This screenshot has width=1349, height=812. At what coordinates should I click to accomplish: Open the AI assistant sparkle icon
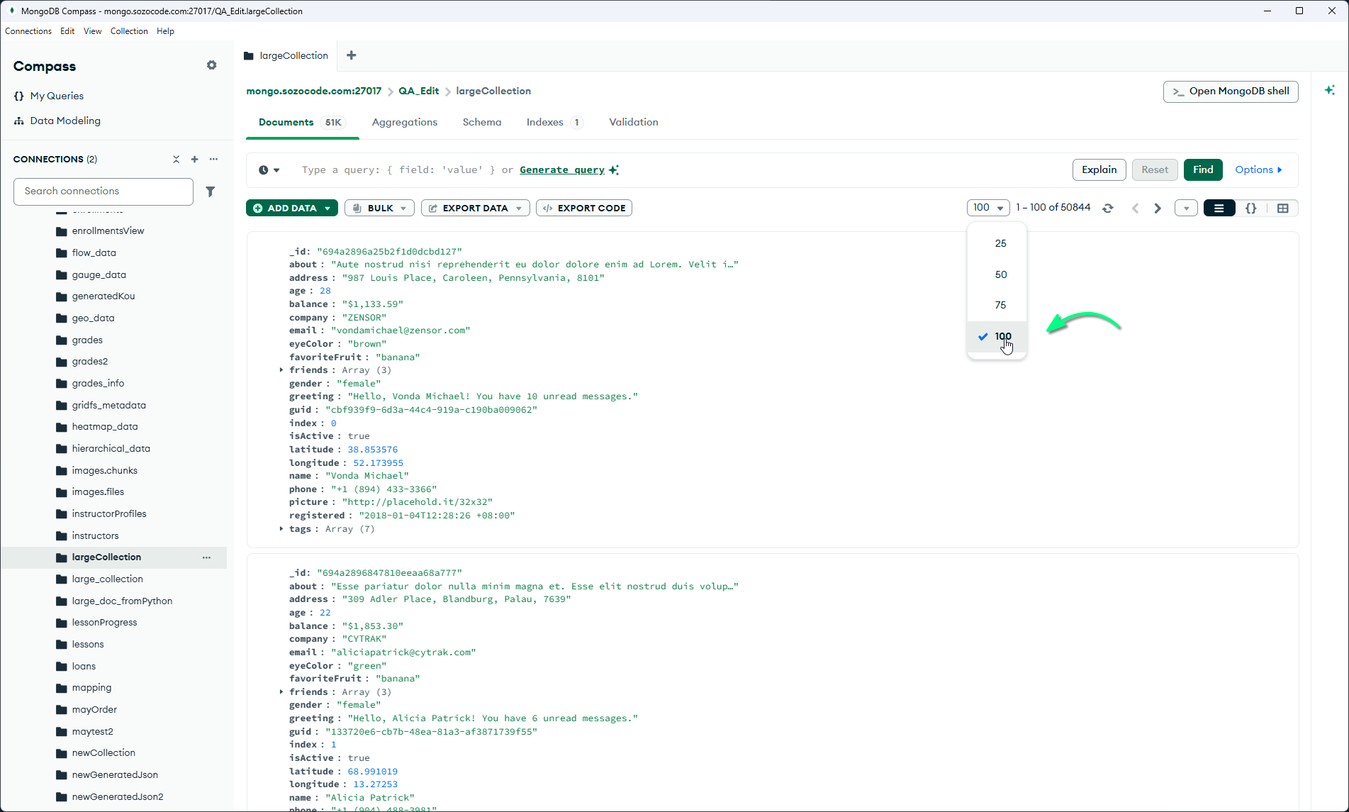(1330, 91)
